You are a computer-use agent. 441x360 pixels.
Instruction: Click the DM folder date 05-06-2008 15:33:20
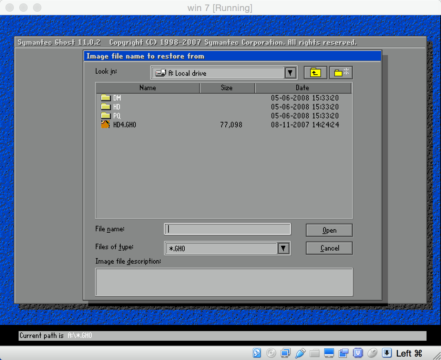tap(305, 98)
